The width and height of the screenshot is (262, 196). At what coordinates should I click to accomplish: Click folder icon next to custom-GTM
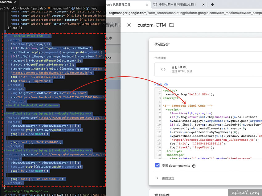coord(172,25)
